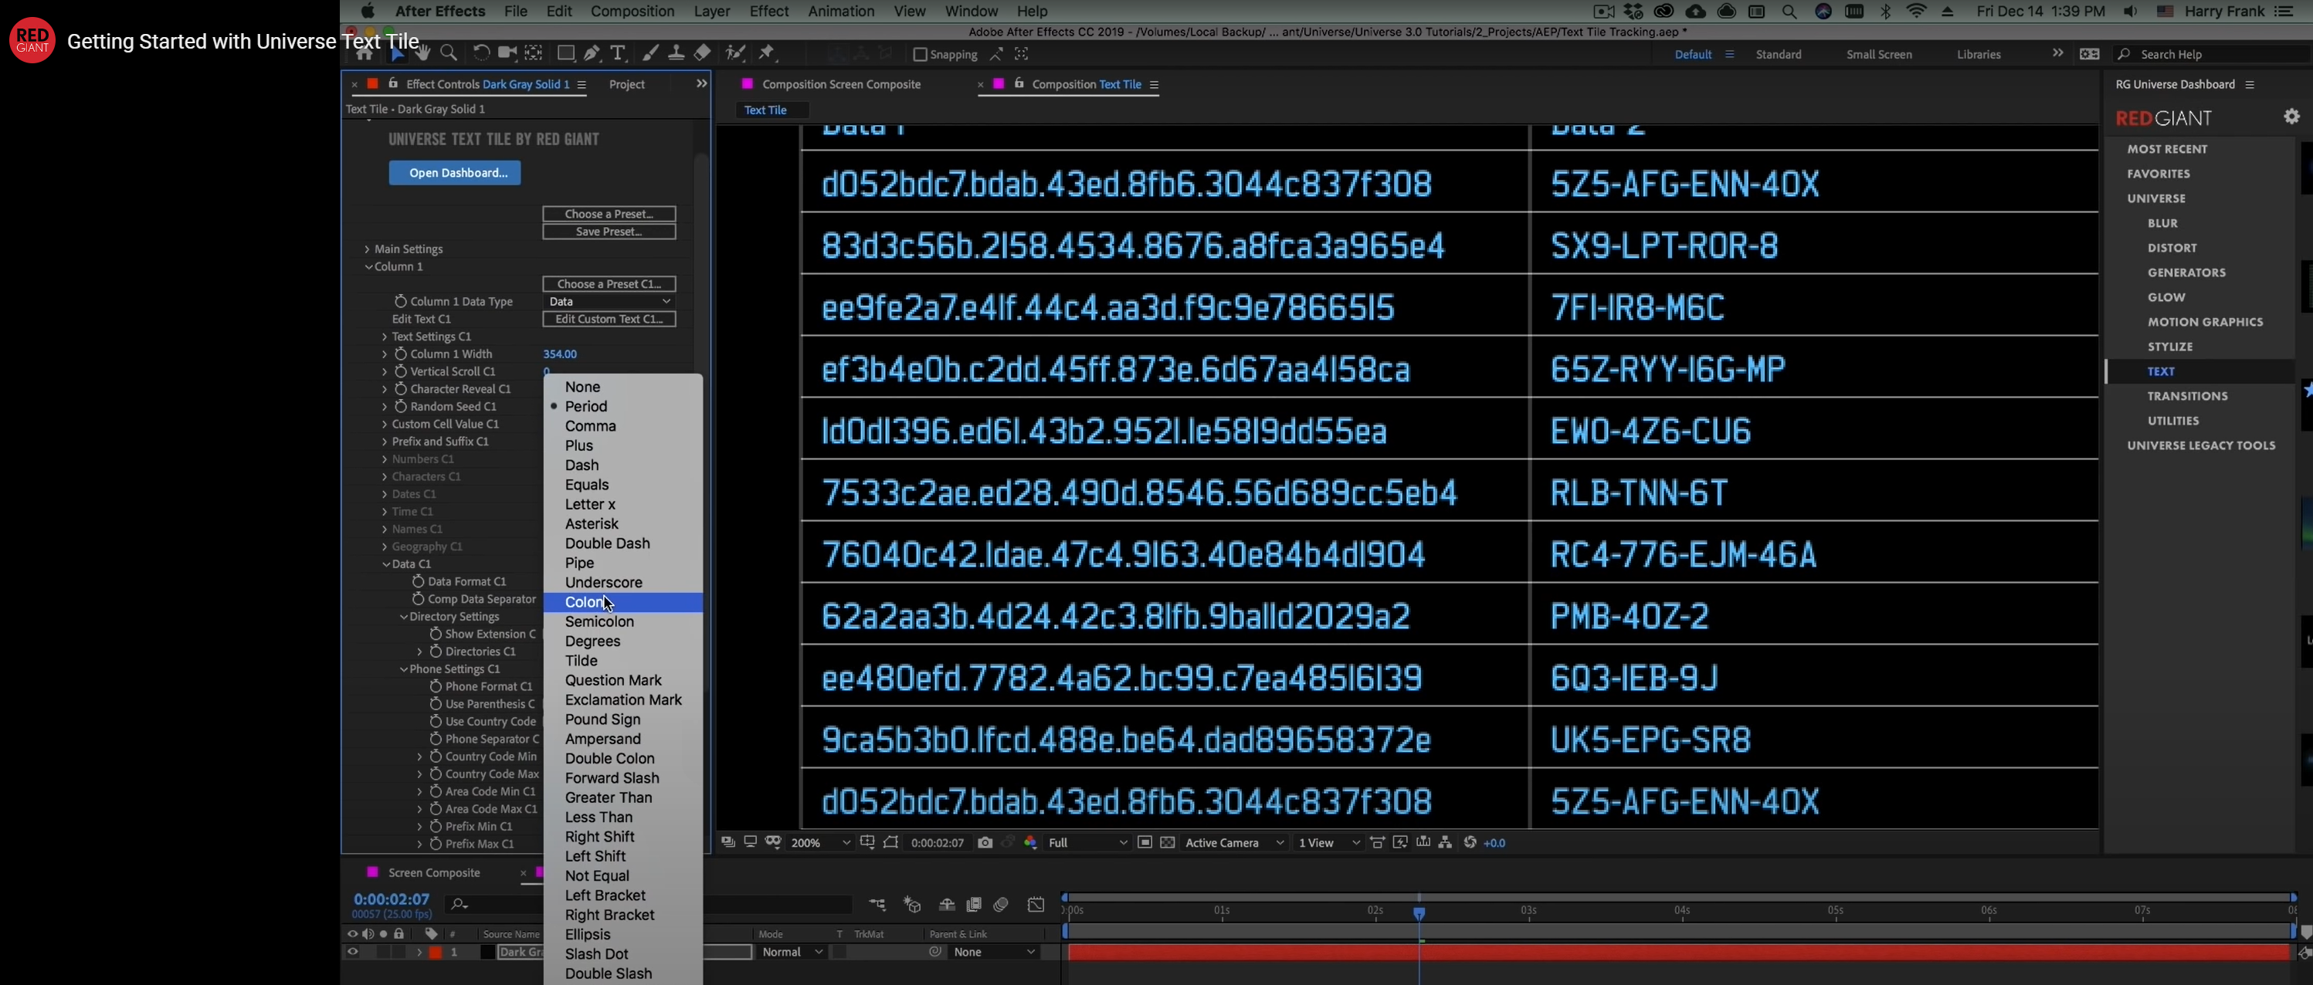
Task: Take a snapshot with camera icon
Action: pyautogui.click(x=985, y=842)
